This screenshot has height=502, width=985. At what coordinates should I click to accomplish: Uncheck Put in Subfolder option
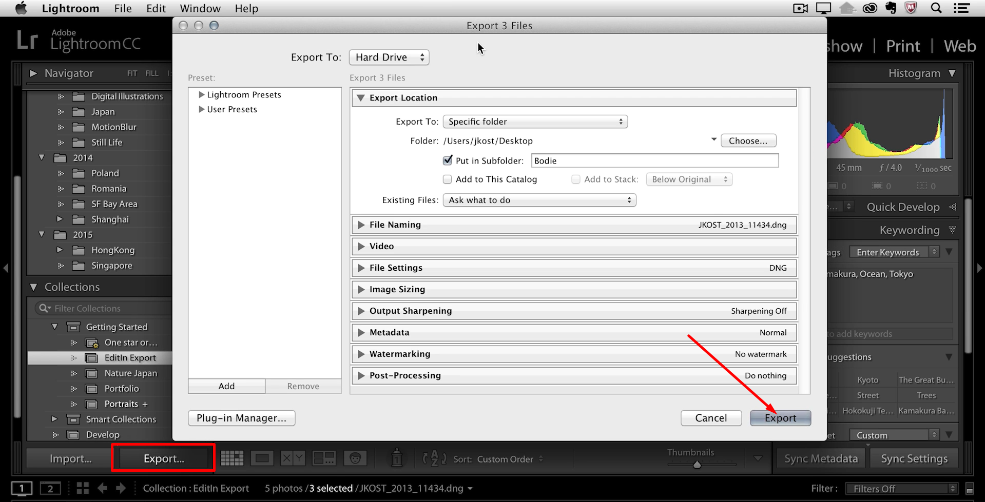coord(447,160)
